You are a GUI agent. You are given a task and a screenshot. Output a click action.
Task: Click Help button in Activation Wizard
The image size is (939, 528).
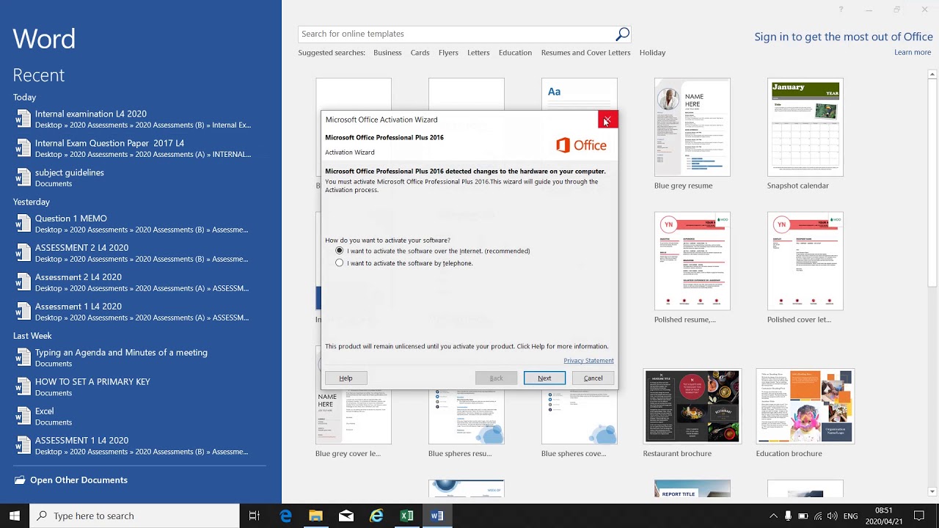(346, 378)
